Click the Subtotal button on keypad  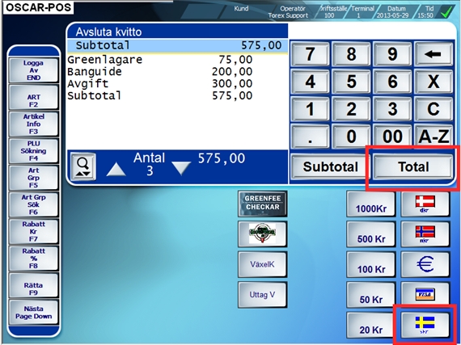point(330,166)
